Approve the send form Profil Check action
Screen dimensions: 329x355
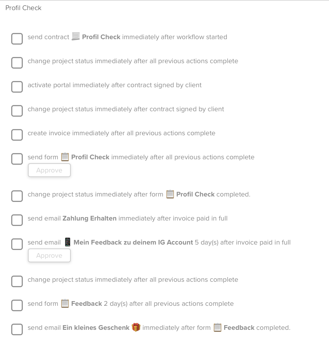click(x=49, y=170)
